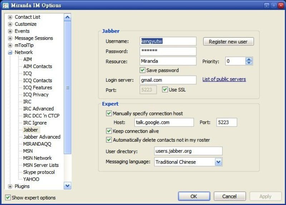This screenshot has width=286, height=205.
Task: Click the Username field
Action: click(168, 41)
